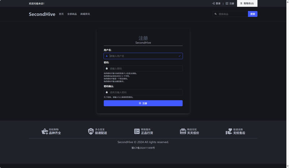Screen dimensions: 289x168
Task: Click the 用户名: label
Action: coord(107,50)
